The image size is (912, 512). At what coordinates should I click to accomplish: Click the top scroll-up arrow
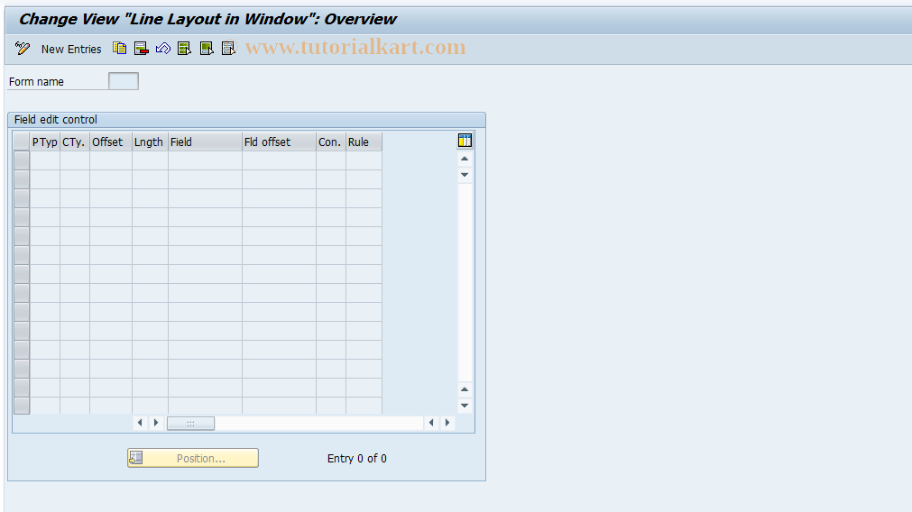pos(465,159)
